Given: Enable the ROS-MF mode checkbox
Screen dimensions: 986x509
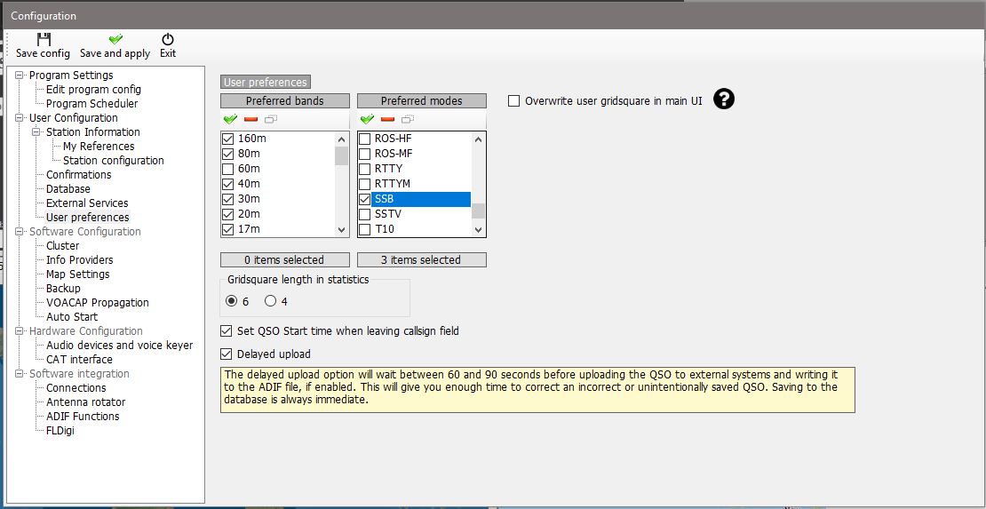Looking at the screenshot, I should [365, 154].
